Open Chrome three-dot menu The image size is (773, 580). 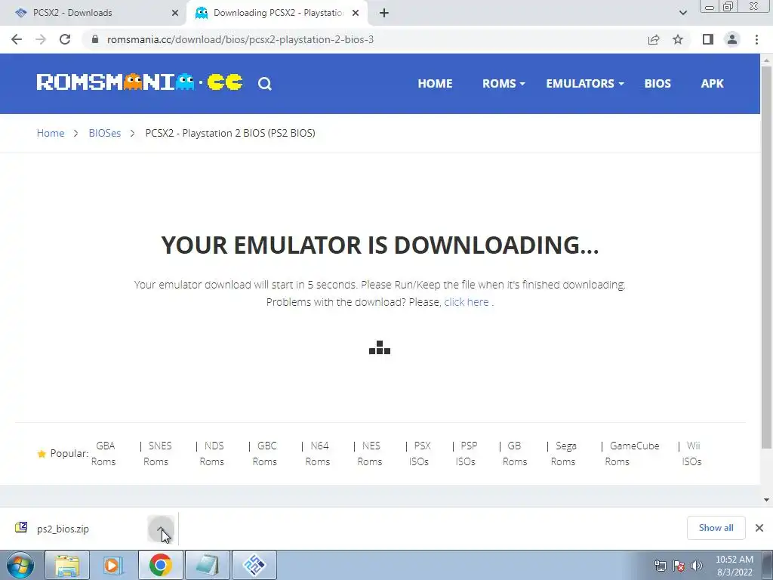756,39
